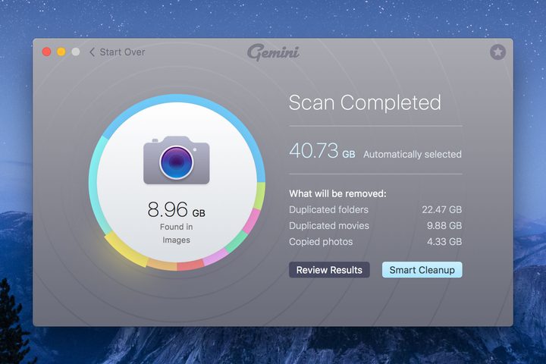The width and height of the screenshot is (546, 364).
Task: Select the lime green segment of the ring
Action: click(x=260, y=196)
